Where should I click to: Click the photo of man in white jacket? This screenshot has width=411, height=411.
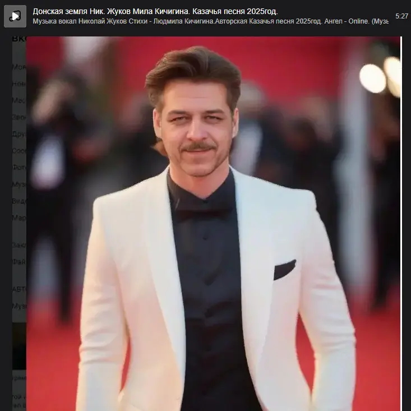[x=213, y=224]
